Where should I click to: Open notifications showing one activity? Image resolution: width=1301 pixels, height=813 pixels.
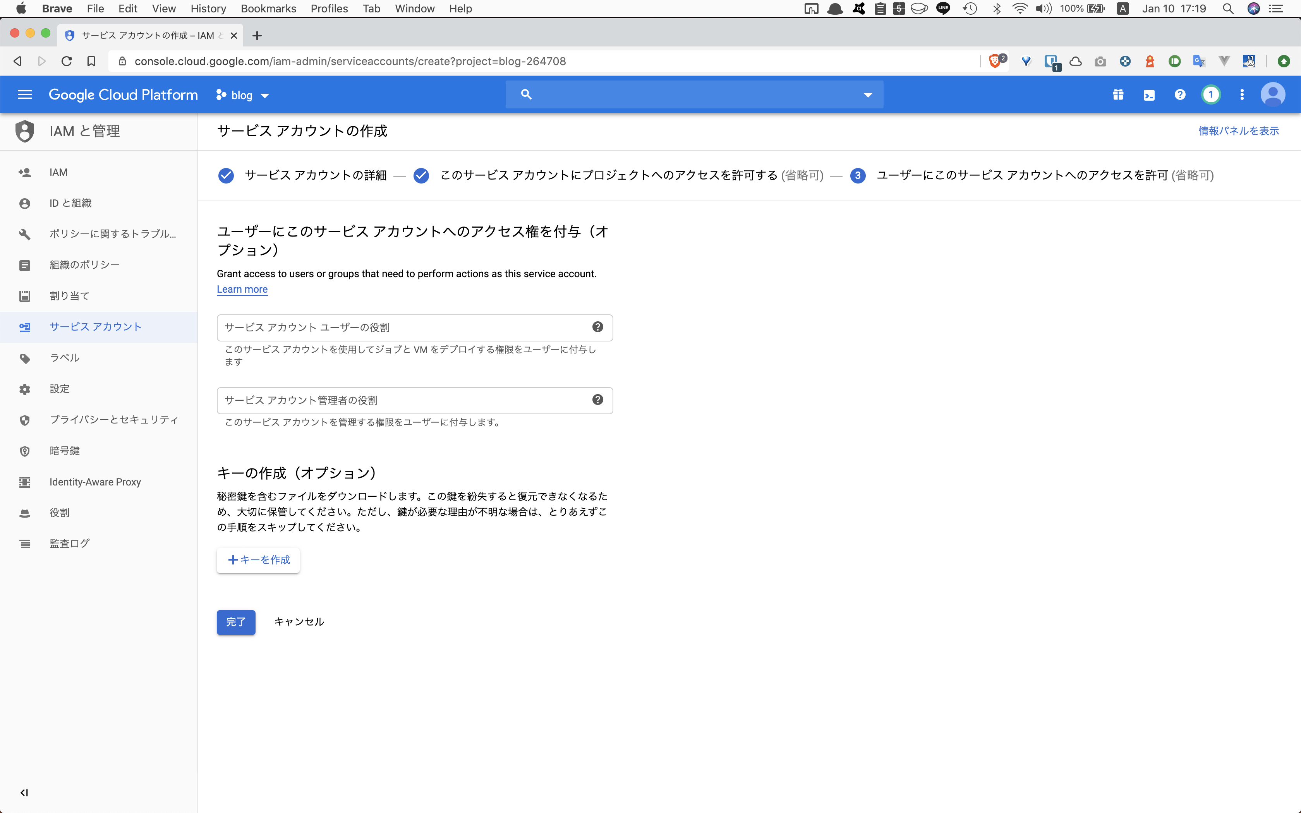pos(1211,94)
